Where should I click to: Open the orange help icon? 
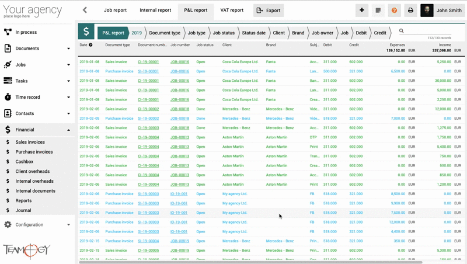[x=395, y=10]
